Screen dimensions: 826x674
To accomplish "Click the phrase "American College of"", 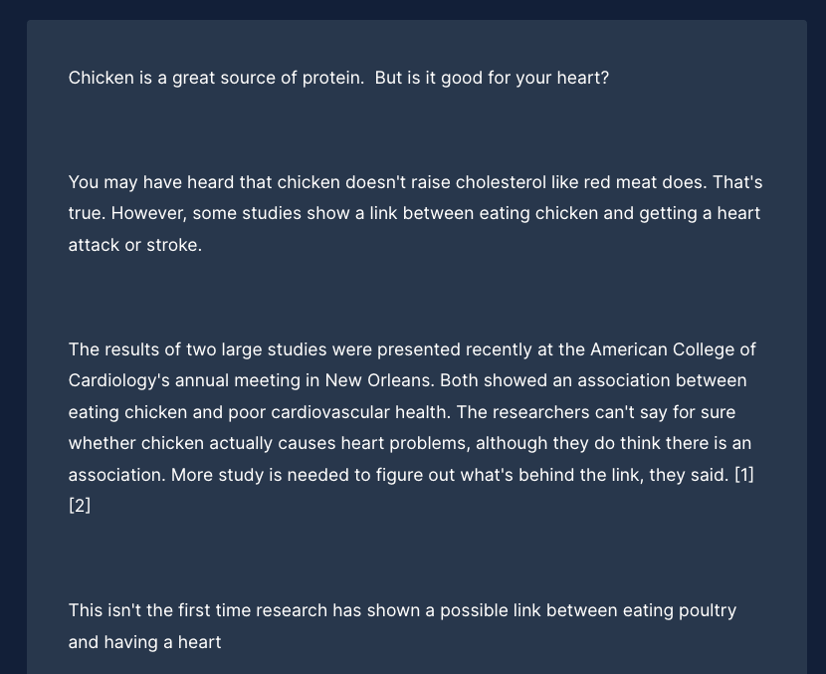I will [673, 349].
